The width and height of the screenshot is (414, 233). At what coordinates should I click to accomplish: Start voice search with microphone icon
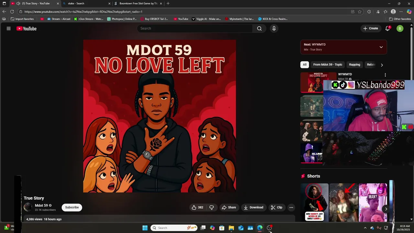point(274,28)
